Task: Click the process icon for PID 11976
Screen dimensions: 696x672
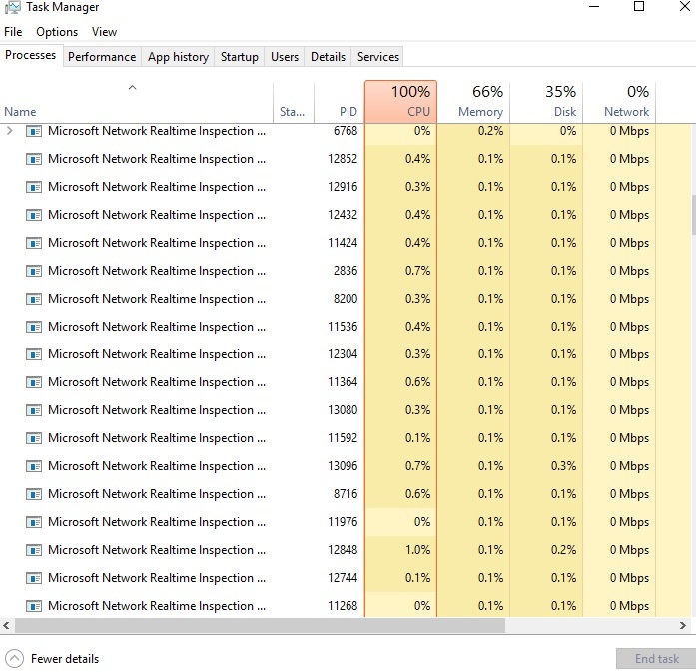Action: pyautogui.click(x=34, y=522)
